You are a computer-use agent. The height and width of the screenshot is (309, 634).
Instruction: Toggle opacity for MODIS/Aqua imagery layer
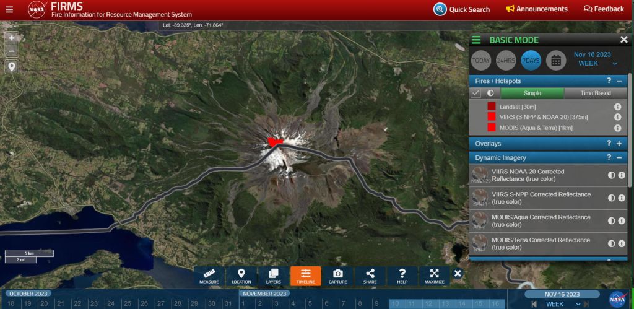[611, 221]
